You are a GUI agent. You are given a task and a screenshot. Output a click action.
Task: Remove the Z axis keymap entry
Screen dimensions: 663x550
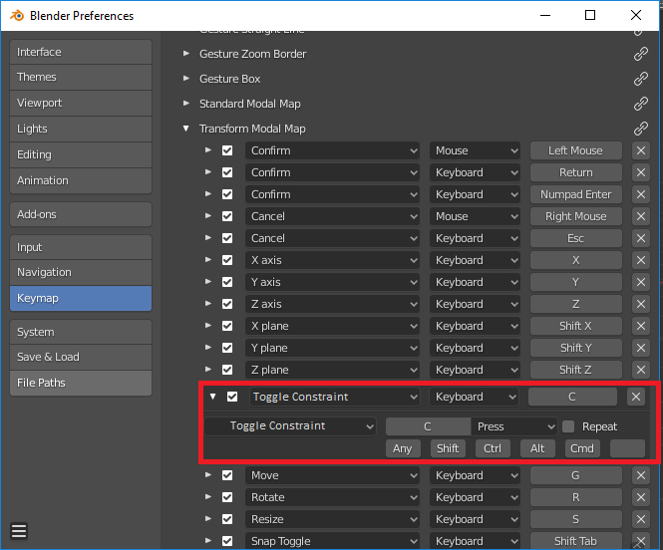(x=641, y=304)
